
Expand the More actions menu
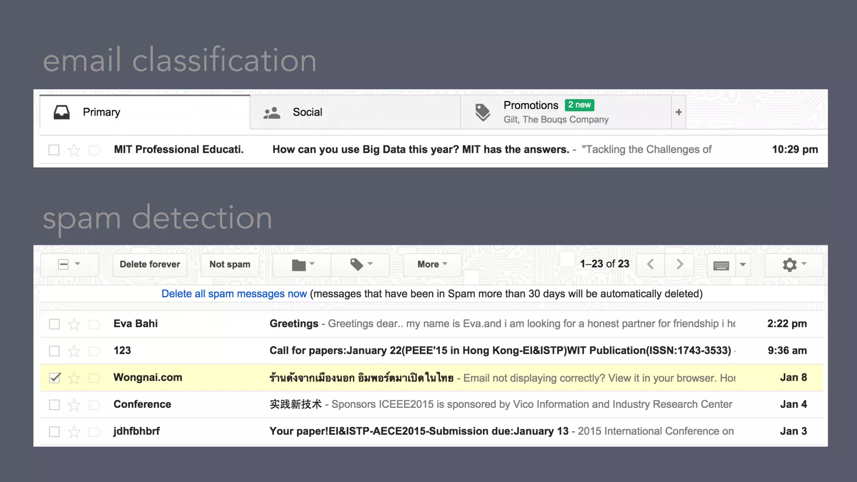coord(432,264)
